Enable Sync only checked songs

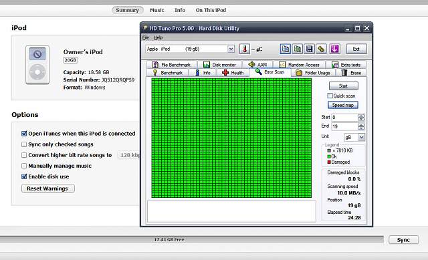pos(24,144)
